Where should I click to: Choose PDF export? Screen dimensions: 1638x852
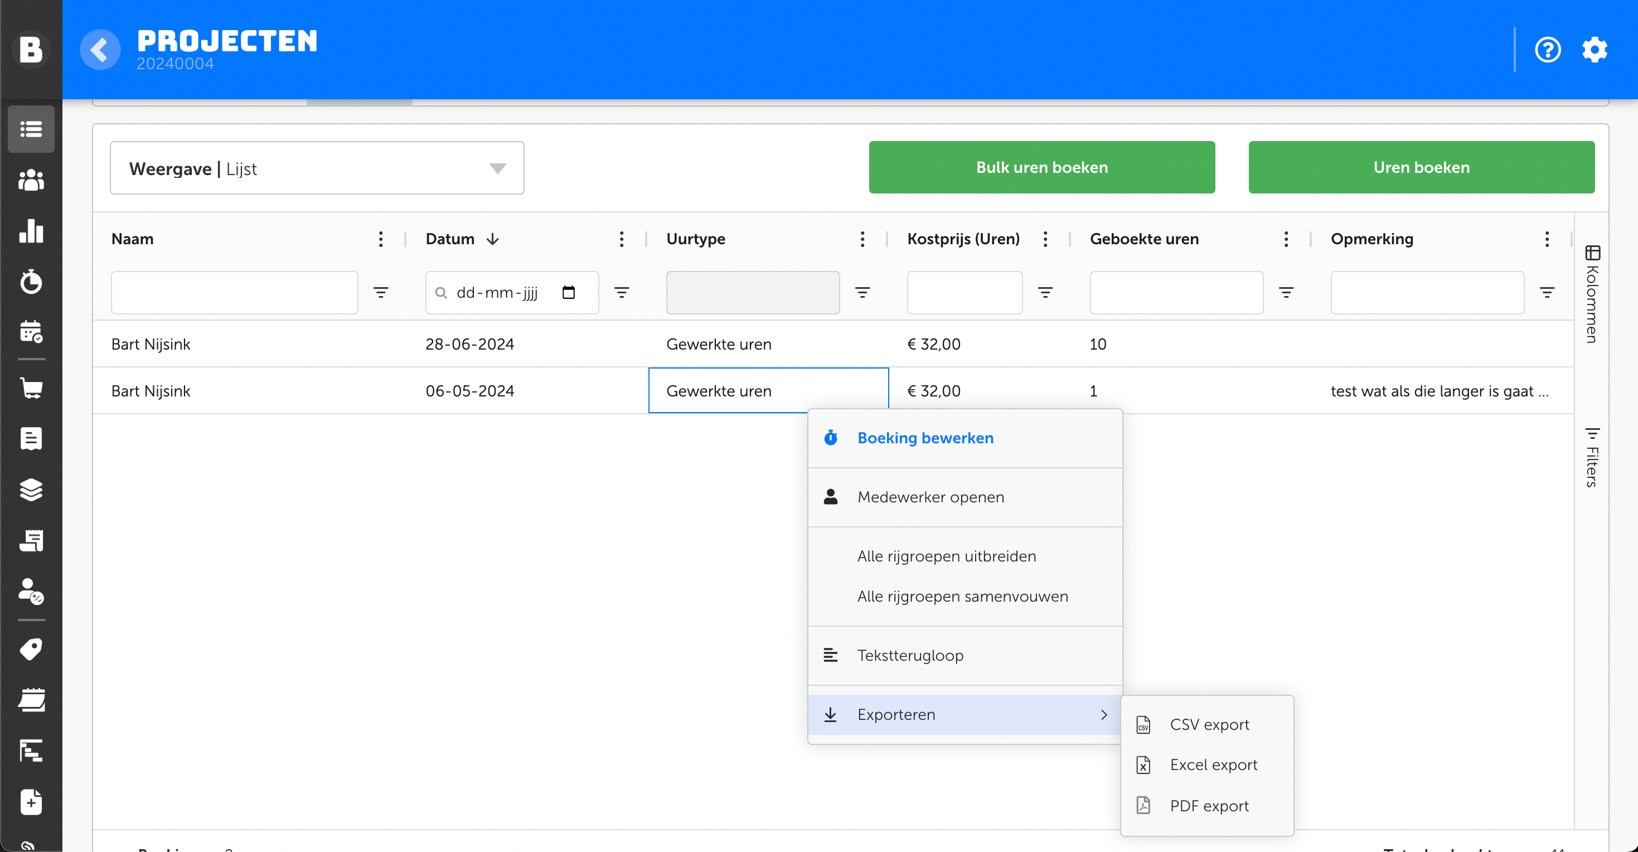coord(1207,806)
